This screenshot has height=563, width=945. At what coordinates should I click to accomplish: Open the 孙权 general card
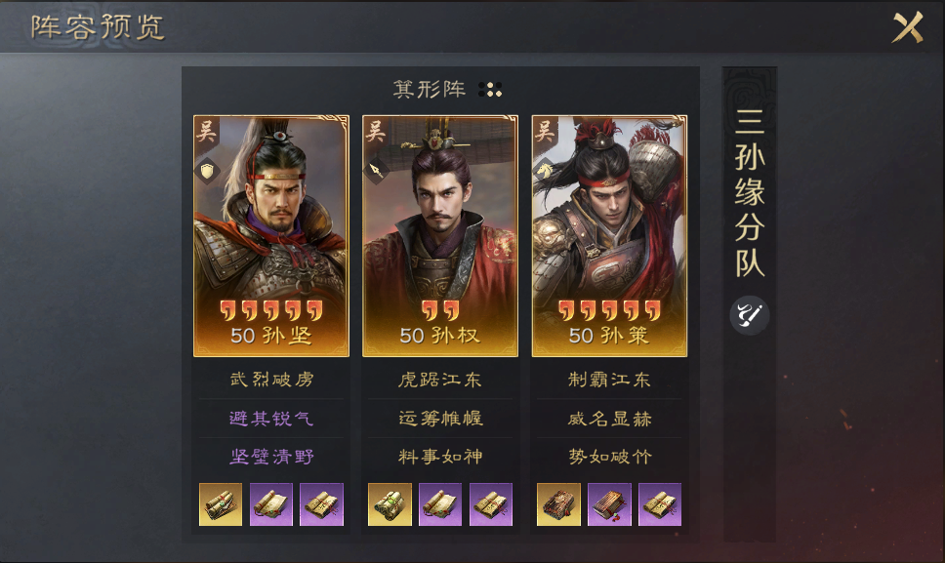pyautogui.click(x=440, y=236)
